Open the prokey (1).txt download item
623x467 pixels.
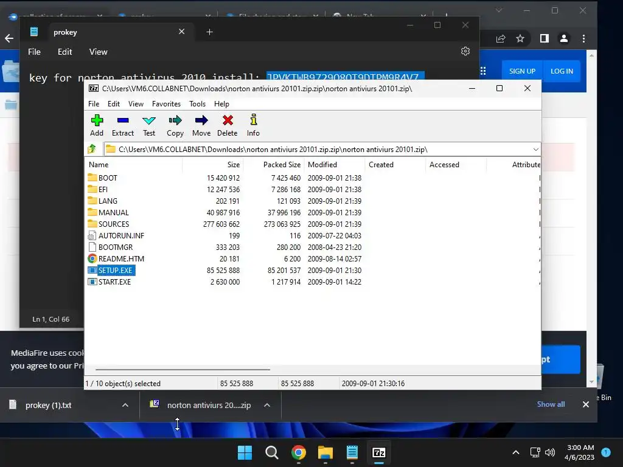click(x=49, y=405)
